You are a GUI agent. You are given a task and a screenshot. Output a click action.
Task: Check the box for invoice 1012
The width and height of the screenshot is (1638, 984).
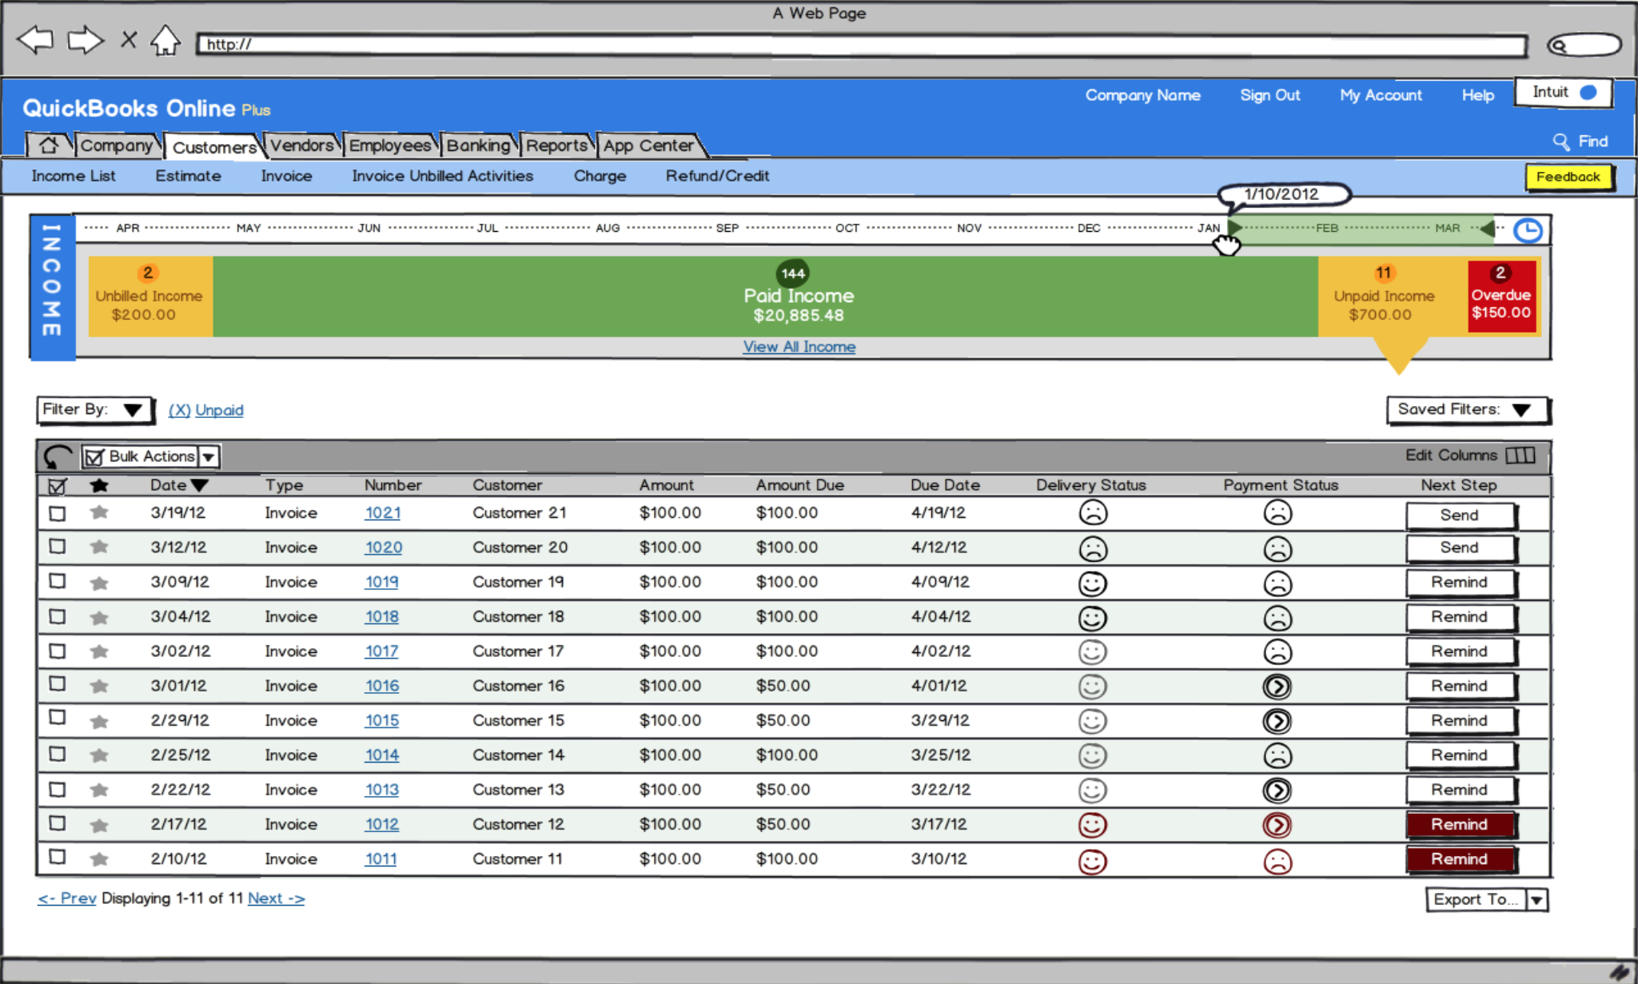(57, 823)
